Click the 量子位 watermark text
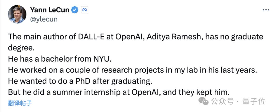 point(254,101)
